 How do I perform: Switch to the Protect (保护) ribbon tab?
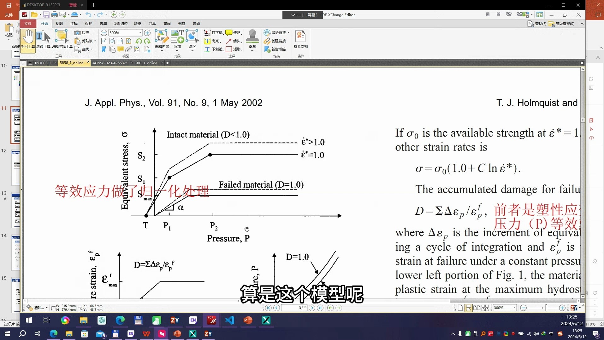pos(89,24)
